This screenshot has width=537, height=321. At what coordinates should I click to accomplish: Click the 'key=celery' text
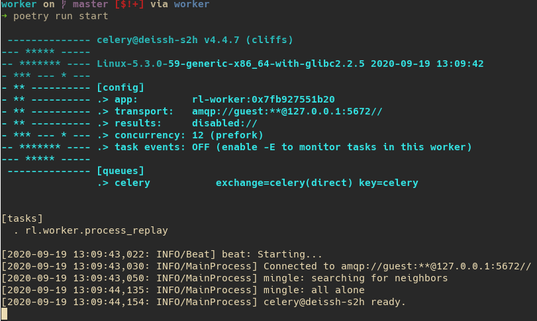[389, 183]
